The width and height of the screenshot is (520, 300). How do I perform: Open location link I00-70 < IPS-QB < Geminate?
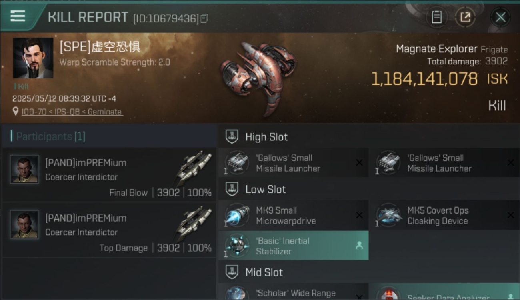(72, 112)
